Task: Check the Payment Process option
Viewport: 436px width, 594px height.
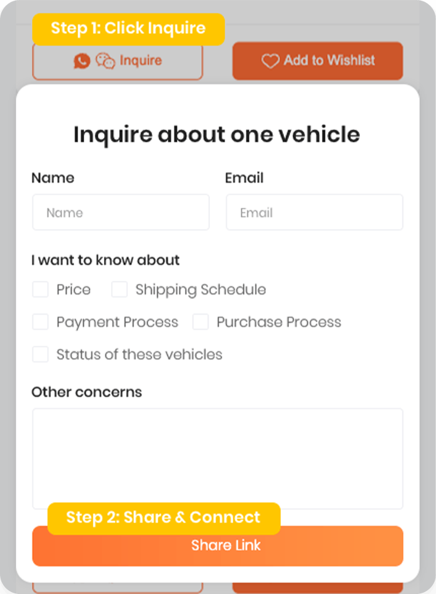Action: pos(40,322)
